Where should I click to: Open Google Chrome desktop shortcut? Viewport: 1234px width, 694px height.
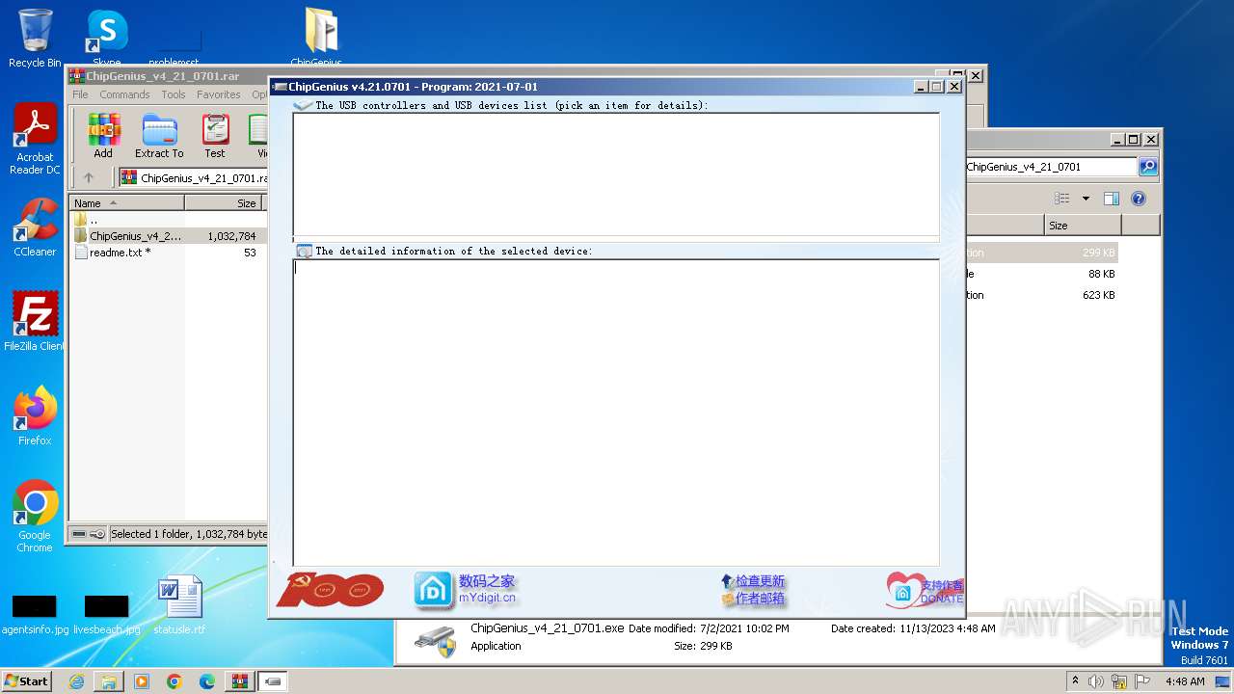(35, 516)
